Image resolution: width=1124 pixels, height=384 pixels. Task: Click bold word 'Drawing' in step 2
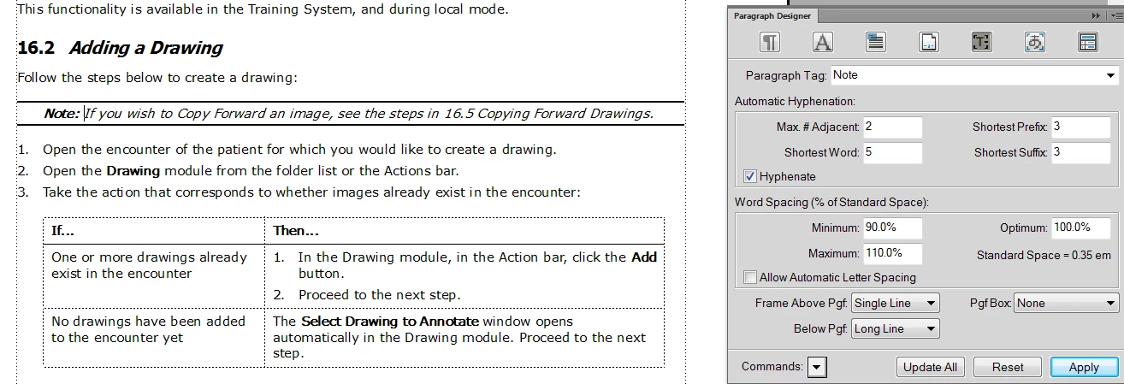point(133,171)
